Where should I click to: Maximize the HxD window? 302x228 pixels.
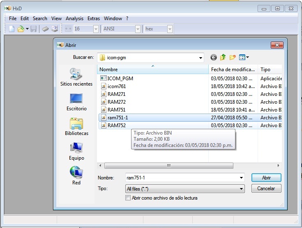(x=277, y=9)
